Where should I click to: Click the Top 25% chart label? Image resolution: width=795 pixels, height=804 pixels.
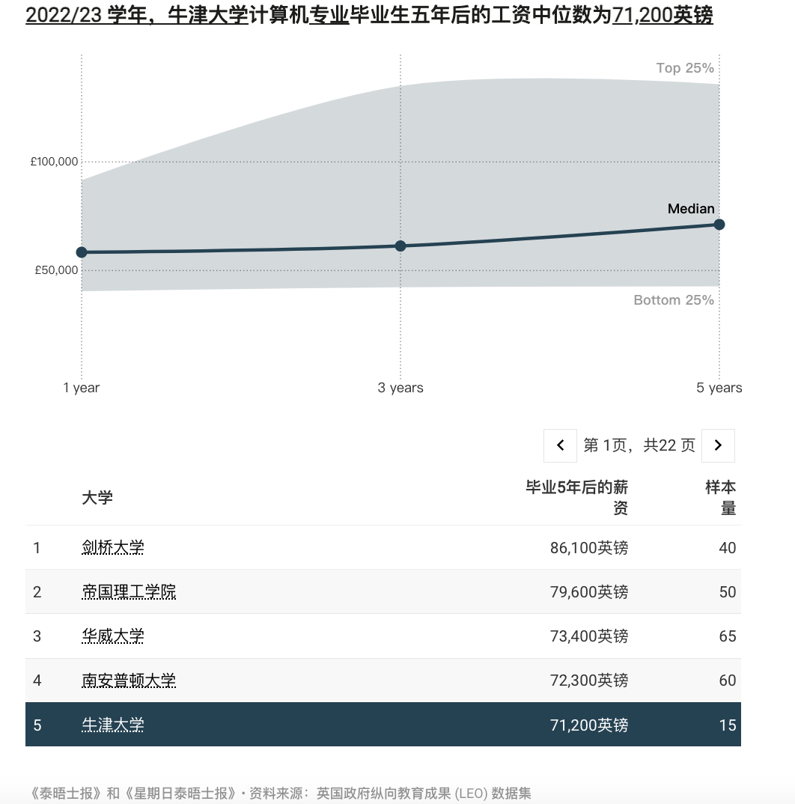[684, 68]
